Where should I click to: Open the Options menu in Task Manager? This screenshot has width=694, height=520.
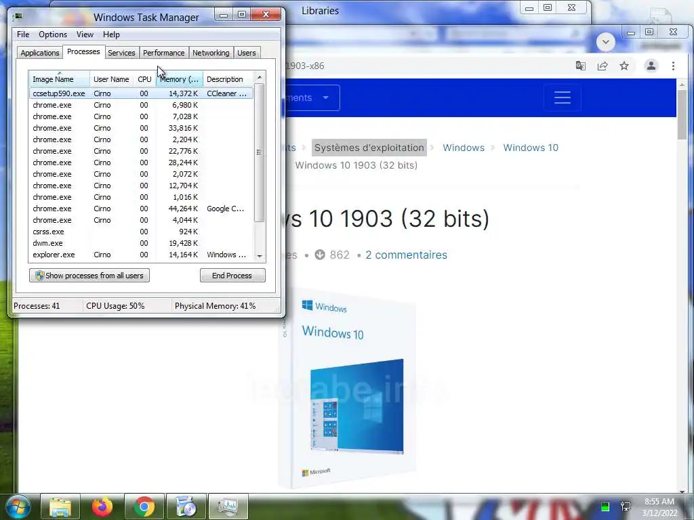(53, 35)
